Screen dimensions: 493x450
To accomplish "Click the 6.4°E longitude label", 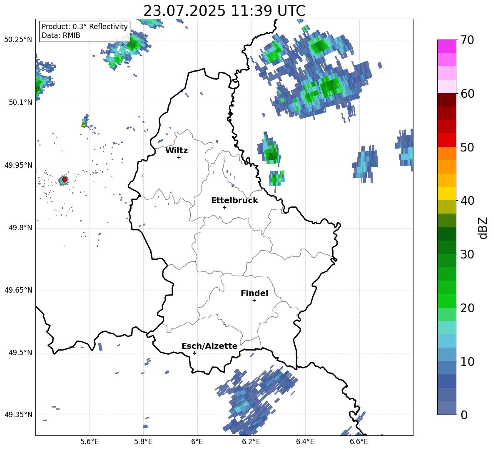I will click(305, 442).
